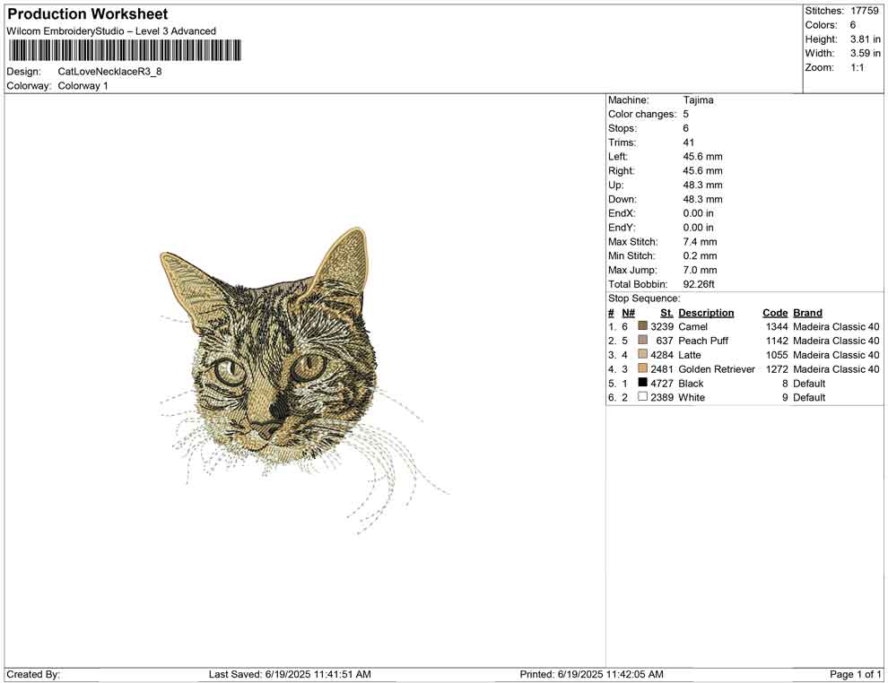Viewport: 888px width, 683px height.
Task: Click the Brand column header
Action: pos(807,313)
